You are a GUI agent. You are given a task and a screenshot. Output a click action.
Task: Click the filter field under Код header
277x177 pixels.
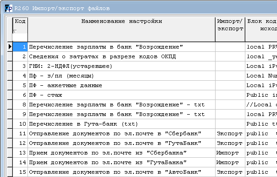[x=20, y=38]
